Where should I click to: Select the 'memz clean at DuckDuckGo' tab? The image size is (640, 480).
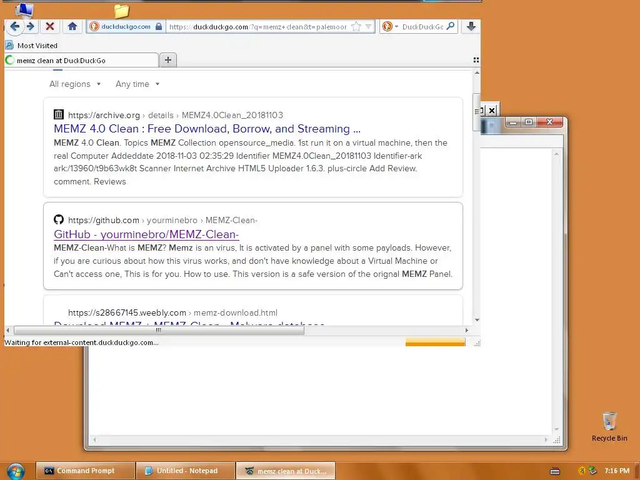coord(81,61)
